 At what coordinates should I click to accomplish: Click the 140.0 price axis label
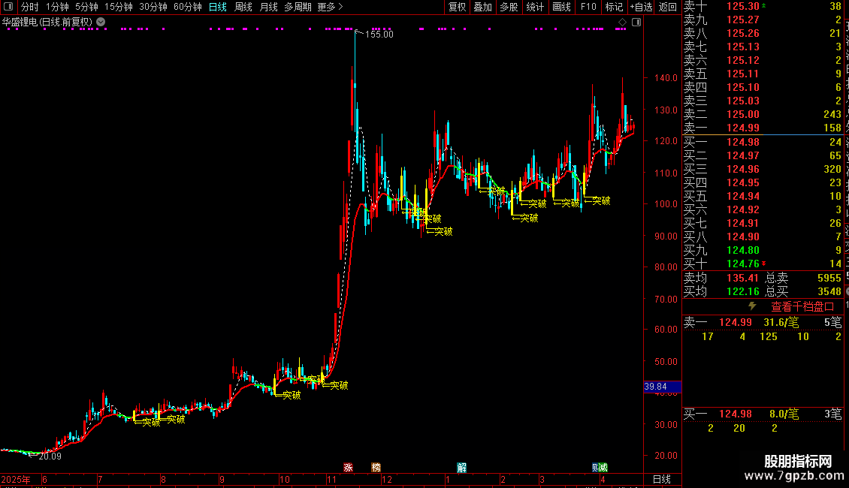(x=666, y=77)
